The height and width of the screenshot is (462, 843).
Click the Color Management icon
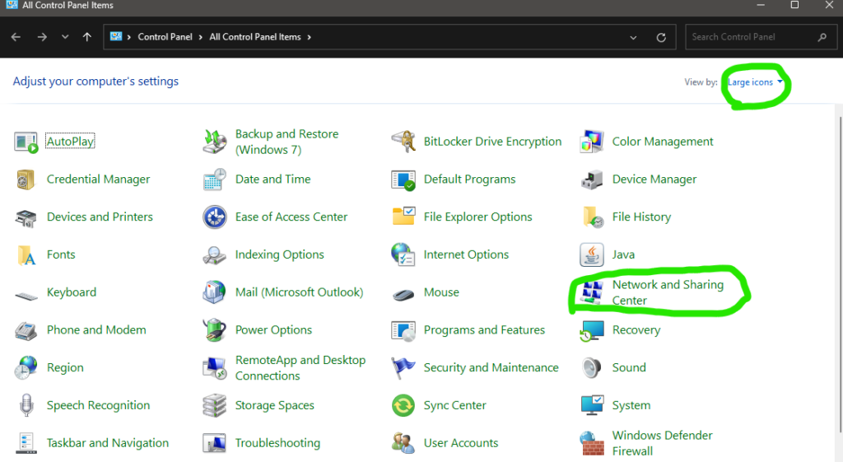pos(591,142)
